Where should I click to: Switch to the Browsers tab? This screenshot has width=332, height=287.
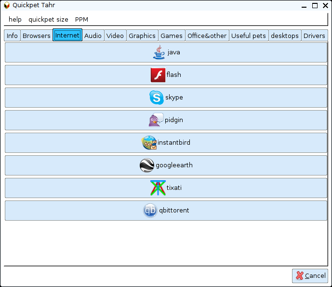(x=37, y=36)
